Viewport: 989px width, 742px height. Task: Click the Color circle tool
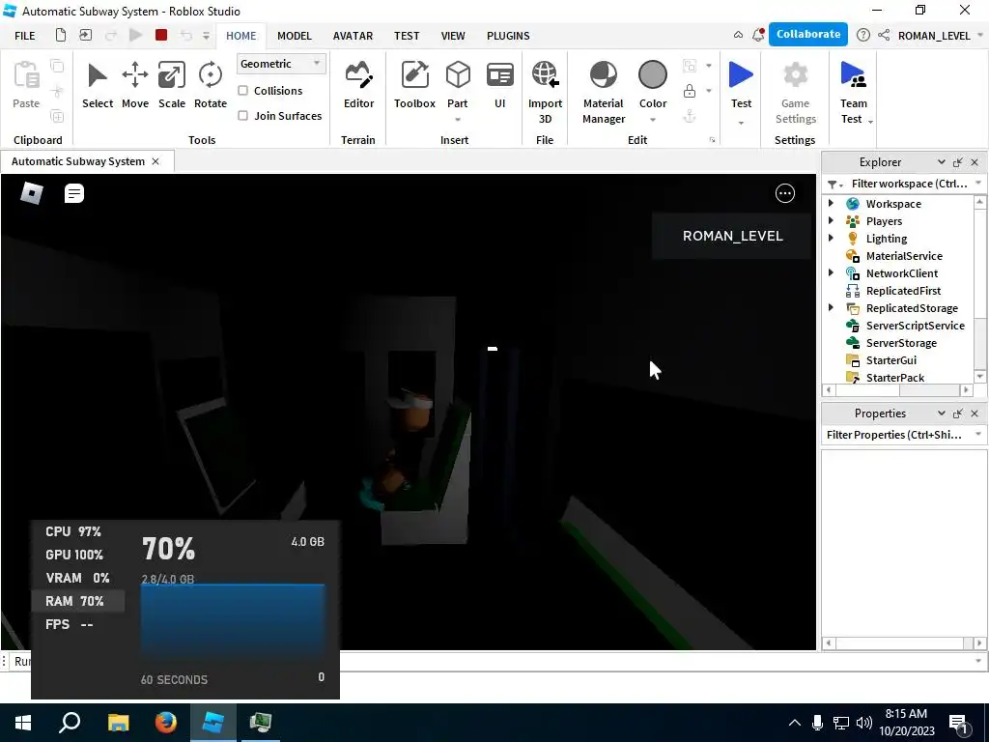(x=652, y=75)
